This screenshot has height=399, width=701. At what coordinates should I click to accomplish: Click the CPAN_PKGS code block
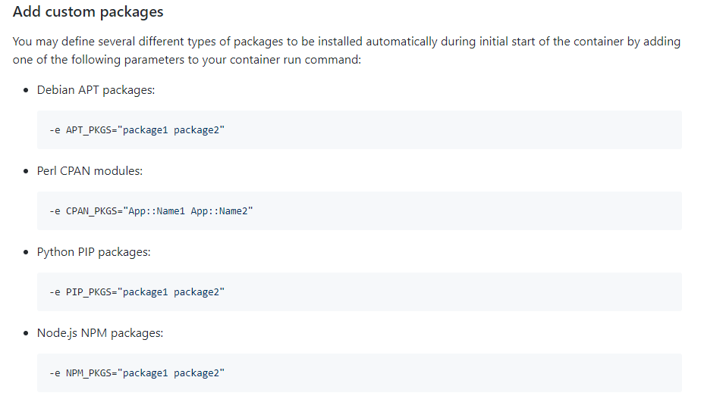click(x=360, y=210)
